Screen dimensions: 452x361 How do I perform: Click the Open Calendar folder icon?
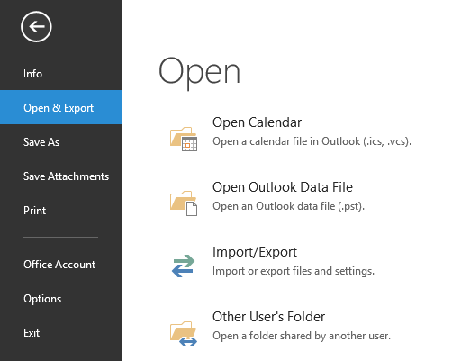184,139
